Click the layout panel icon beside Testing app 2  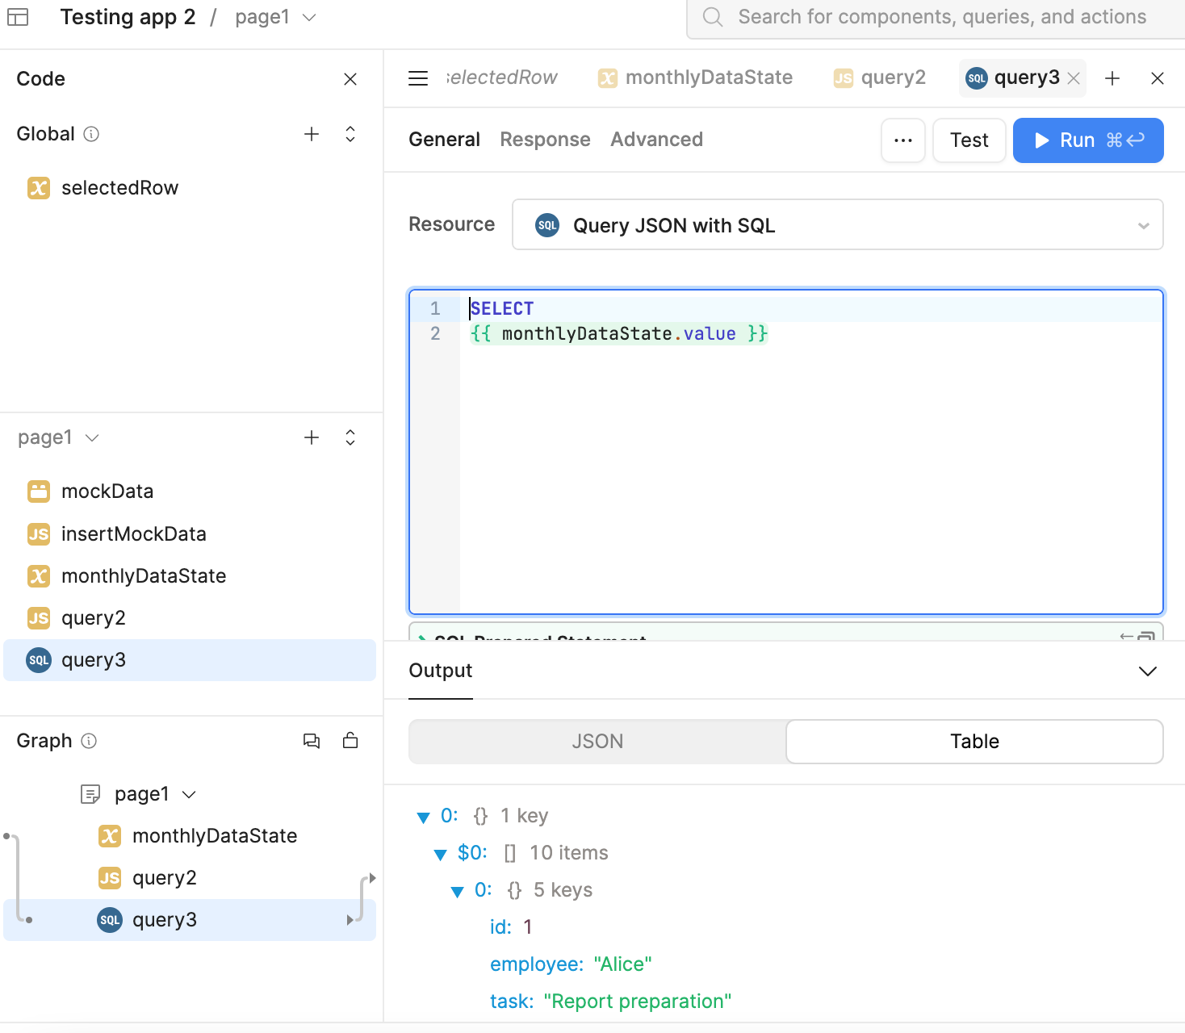click(18, 17)
